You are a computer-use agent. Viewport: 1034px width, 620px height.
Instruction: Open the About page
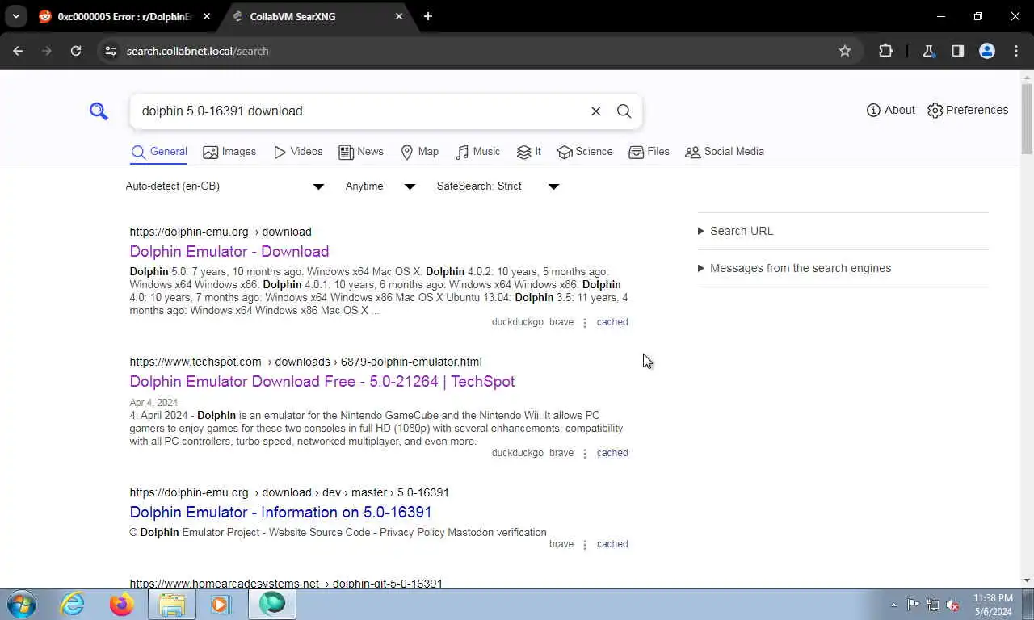pyautogui.click(x=891, y=110)
